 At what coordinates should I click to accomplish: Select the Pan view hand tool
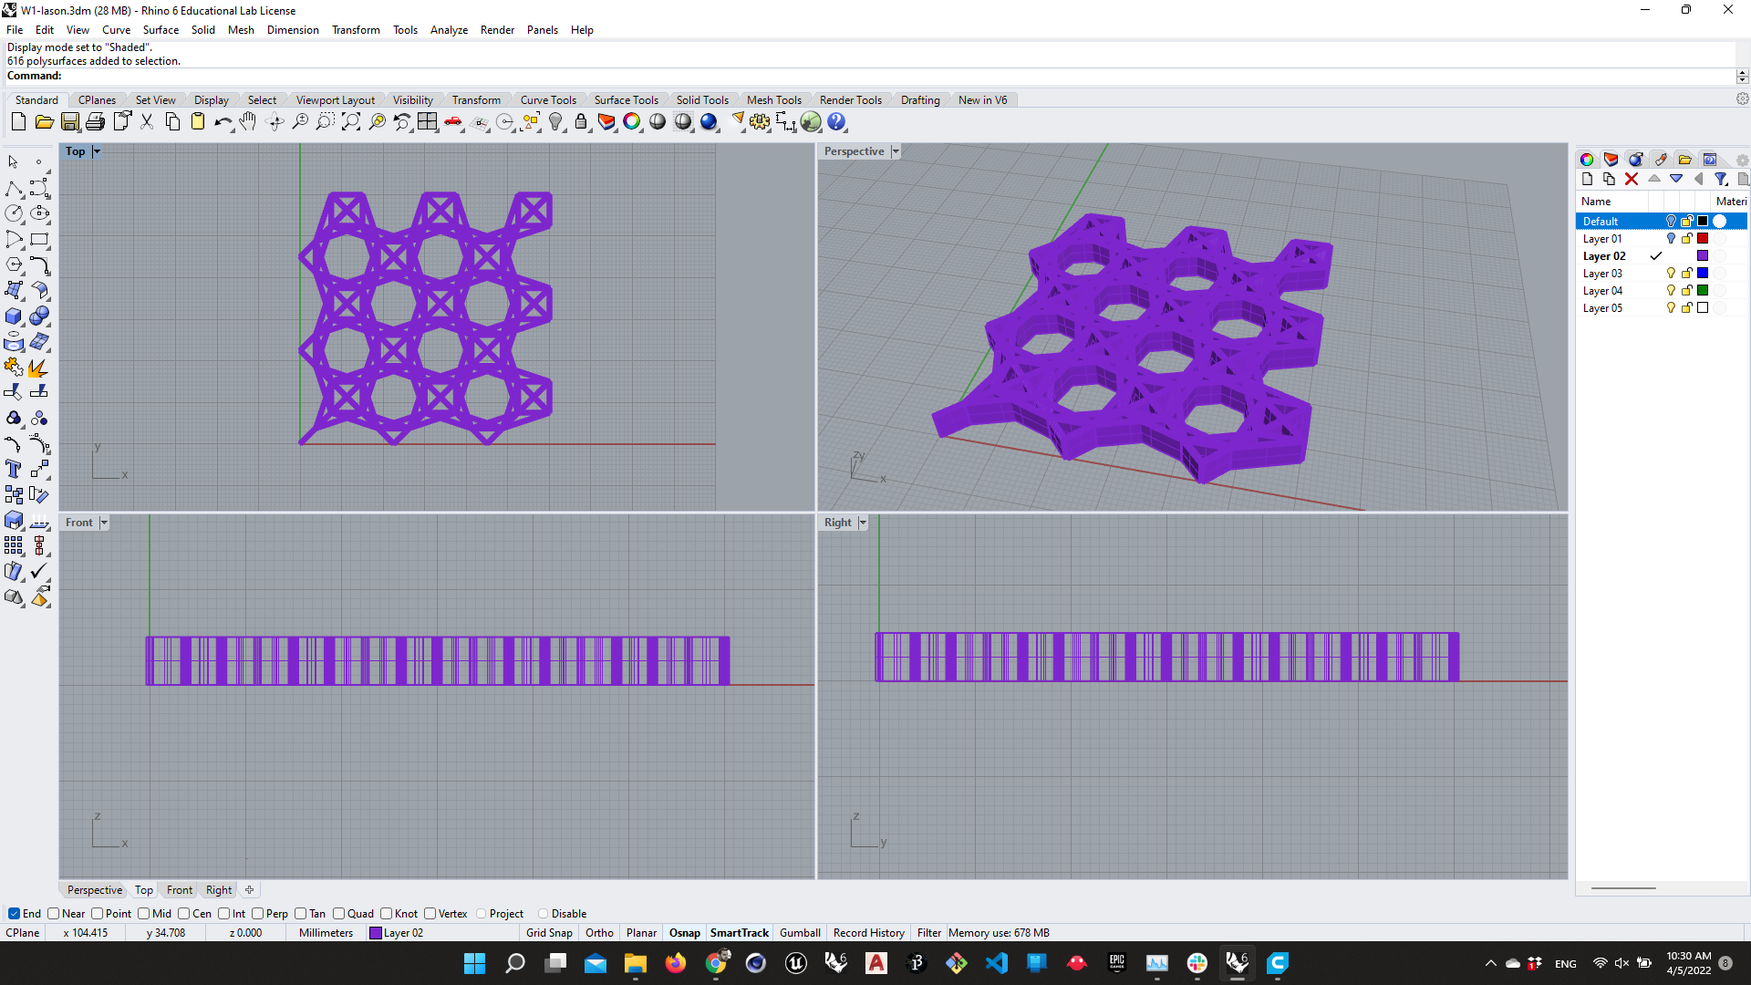pos(248,122)
